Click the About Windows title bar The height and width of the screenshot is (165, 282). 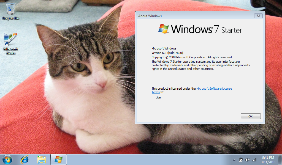tap(193, 16)
